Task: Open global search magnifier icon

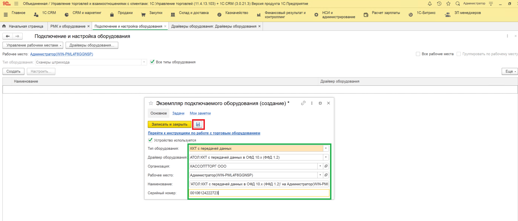Action: (x=458, y=4)
